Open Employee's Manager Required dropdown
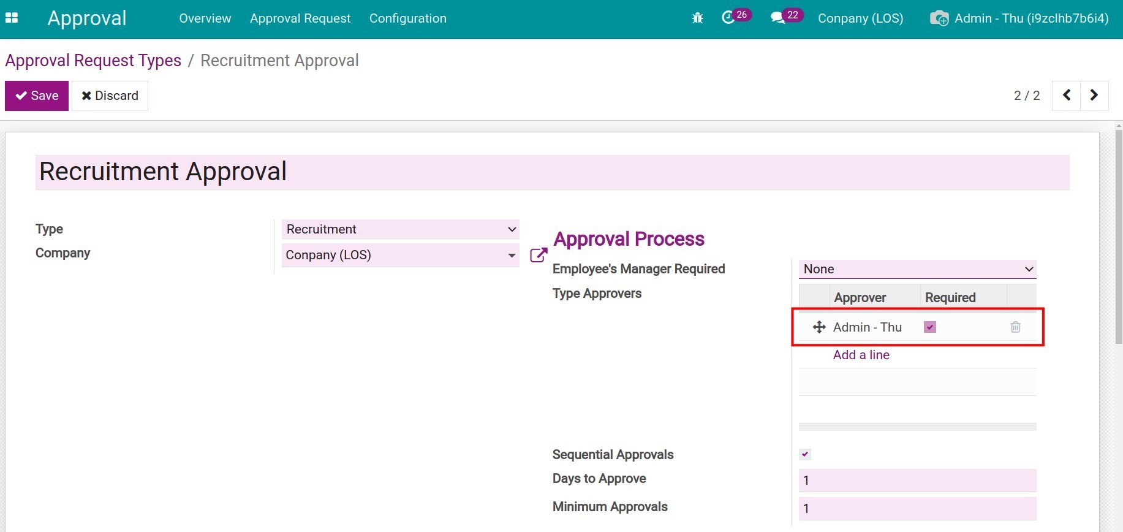 917,269
